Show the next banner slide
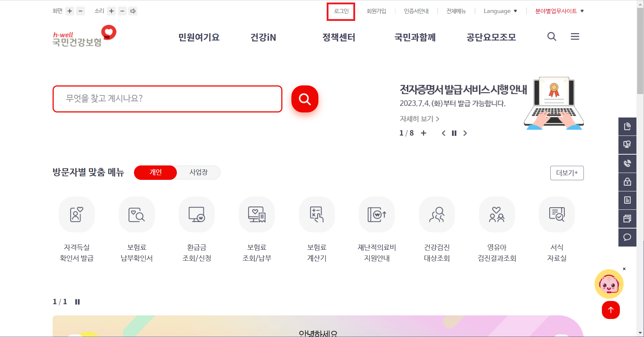Image resolution: width=644 pixels, height=337 pixels. click(x=465, y=133)
